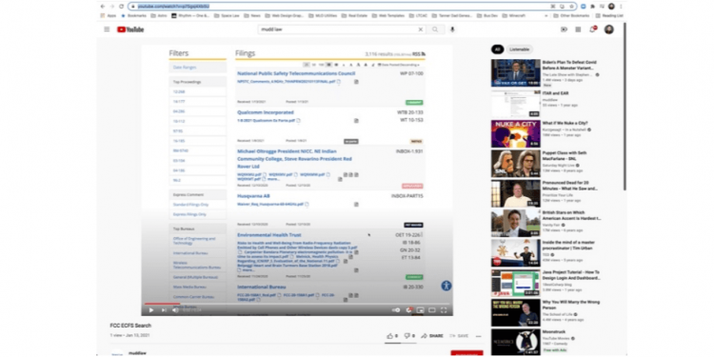
Task: Open the Chrome three-dot menu
Action: pos(621,7)
